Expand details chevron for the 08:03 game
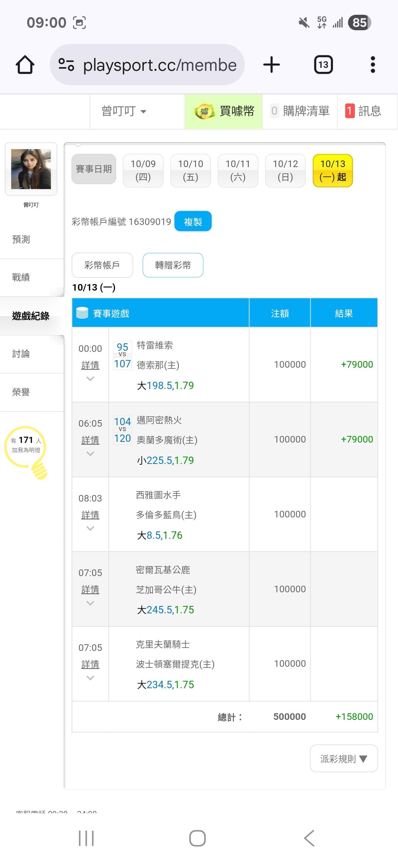The image size is (398, 863). (90, 528)
